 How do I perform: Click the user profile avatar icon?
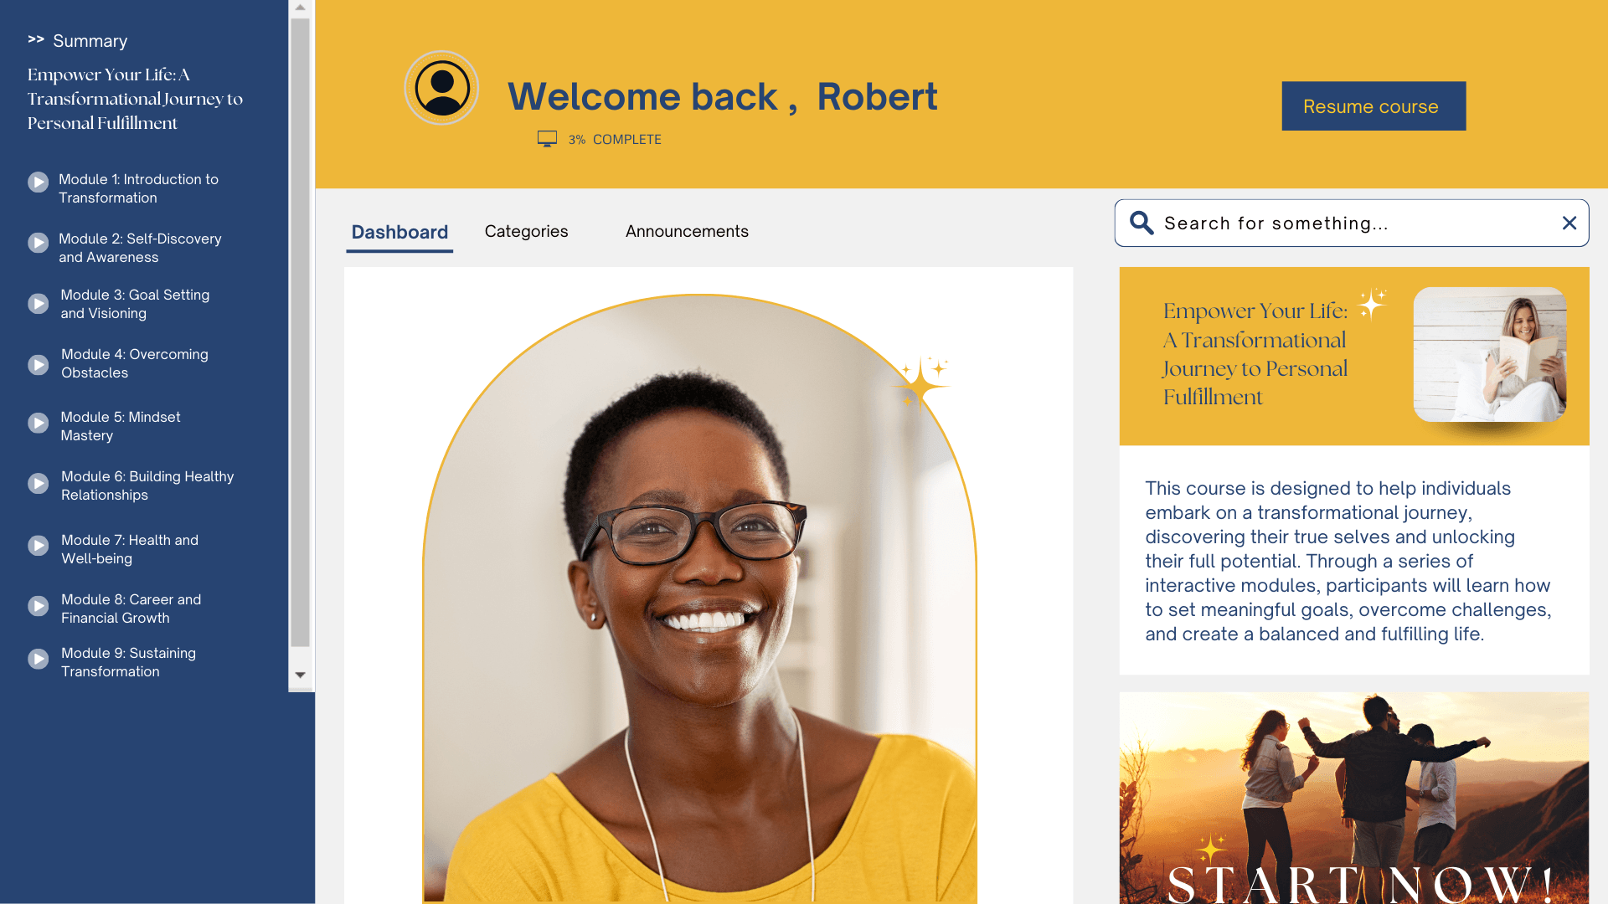(441, 88)
